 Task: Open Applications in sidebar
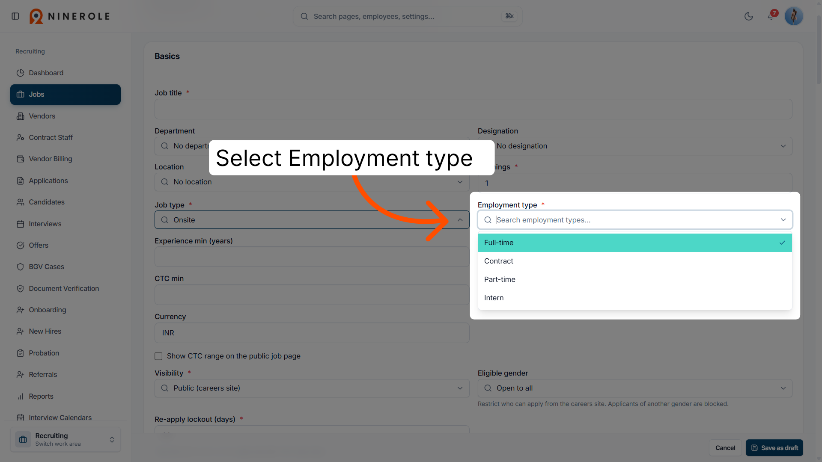[x=66, y=181]
